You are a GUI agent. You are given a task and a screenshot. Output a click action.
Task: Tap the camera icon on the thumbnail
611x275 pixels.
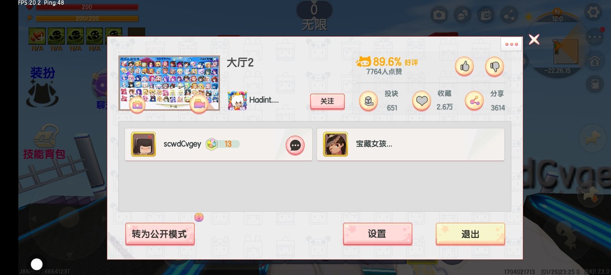click(137, 105)
